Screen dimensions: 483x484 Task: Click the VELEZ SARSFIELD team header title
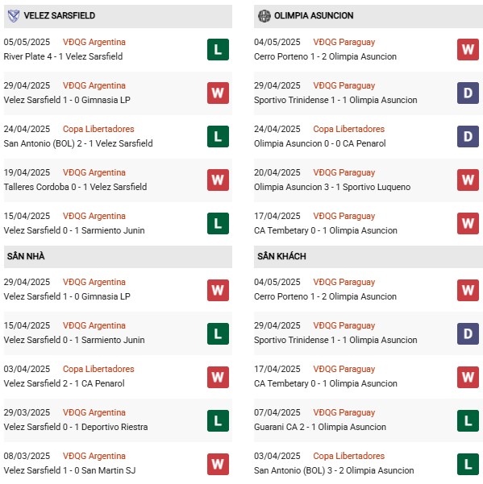60,16
